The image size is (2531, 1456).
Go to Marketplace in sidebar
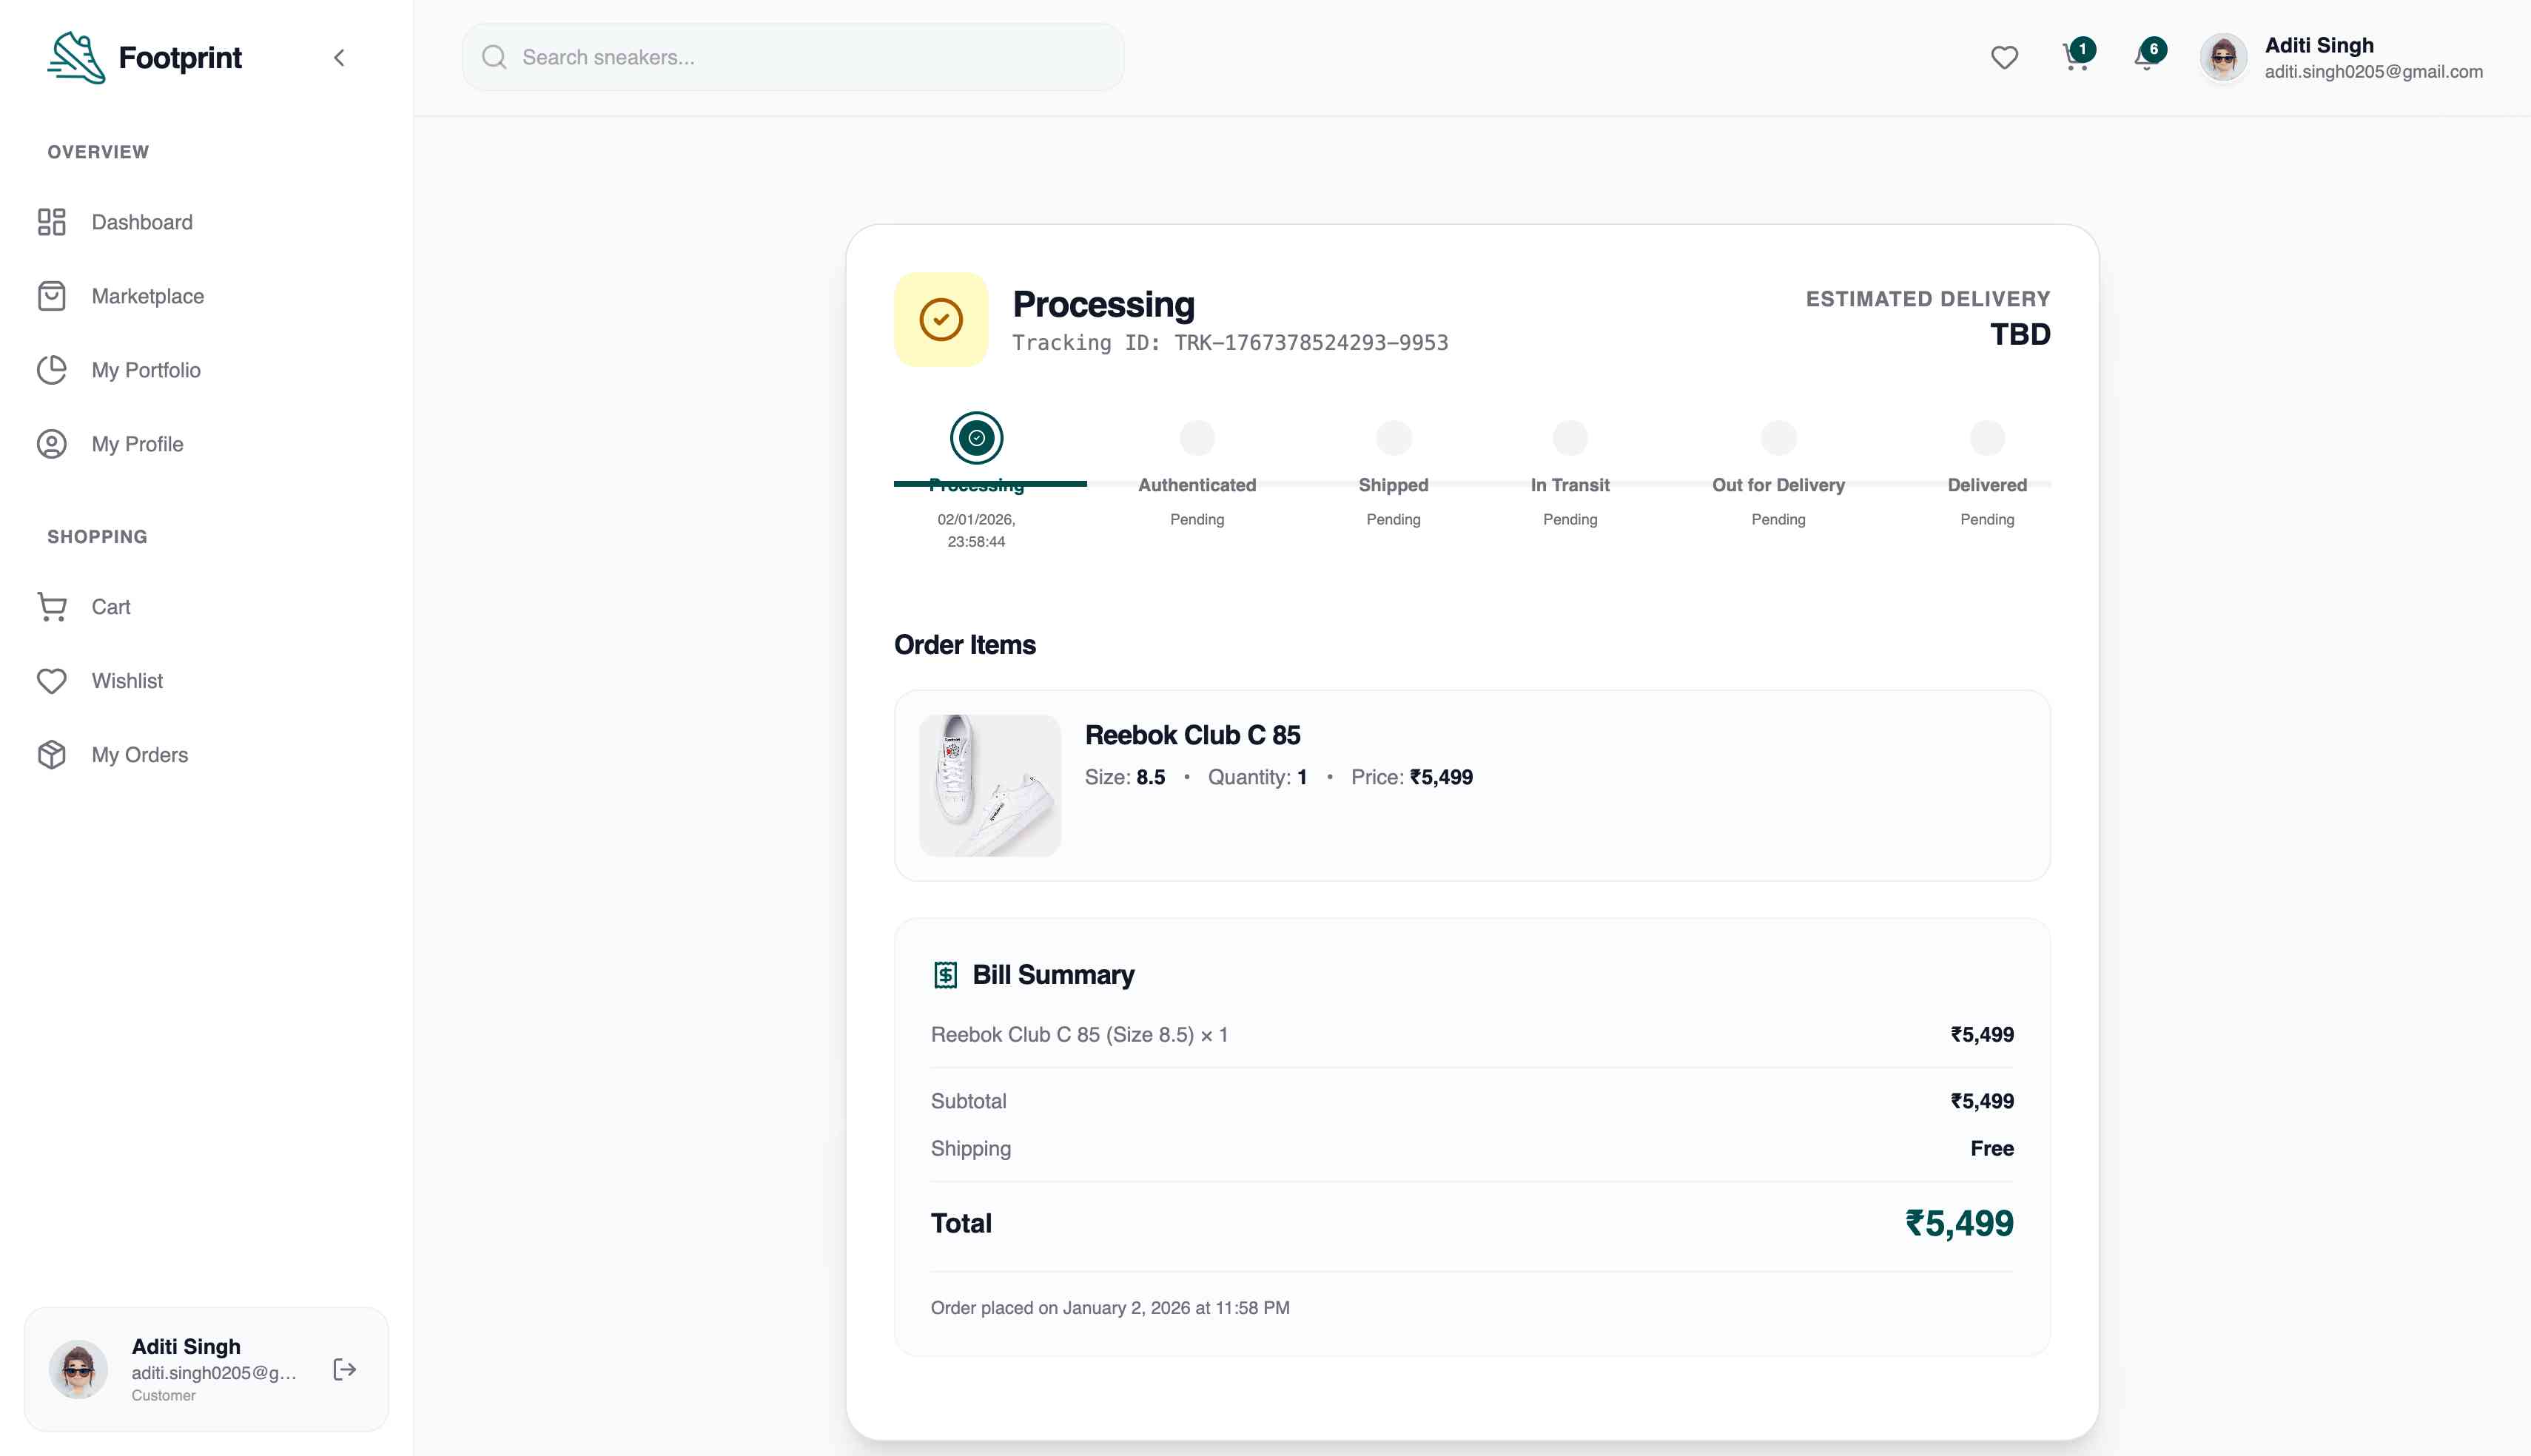click(x=147, y=296)
